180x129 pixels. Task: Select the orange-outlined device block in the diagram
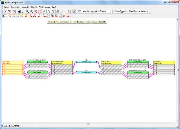[13, 68]
